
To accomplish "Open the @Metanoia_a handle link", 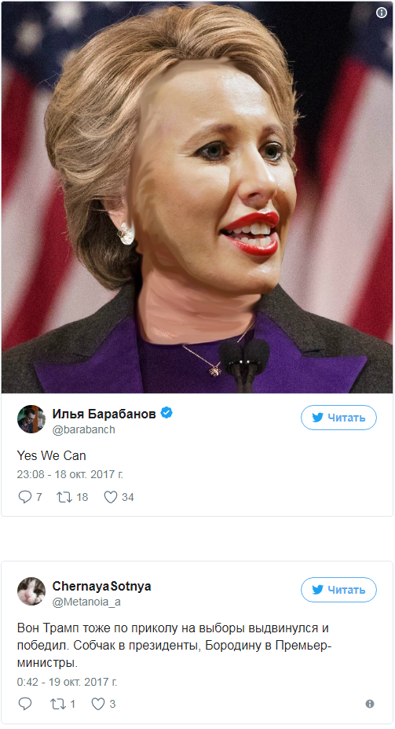I will pyautogui.click(x=86, y=602).
